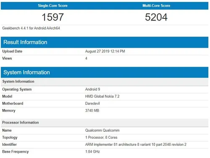Viewport: 210px width, 158px height.
Task: Select the August 27 2019 12:14 PM value
Action: pos(105,51)
